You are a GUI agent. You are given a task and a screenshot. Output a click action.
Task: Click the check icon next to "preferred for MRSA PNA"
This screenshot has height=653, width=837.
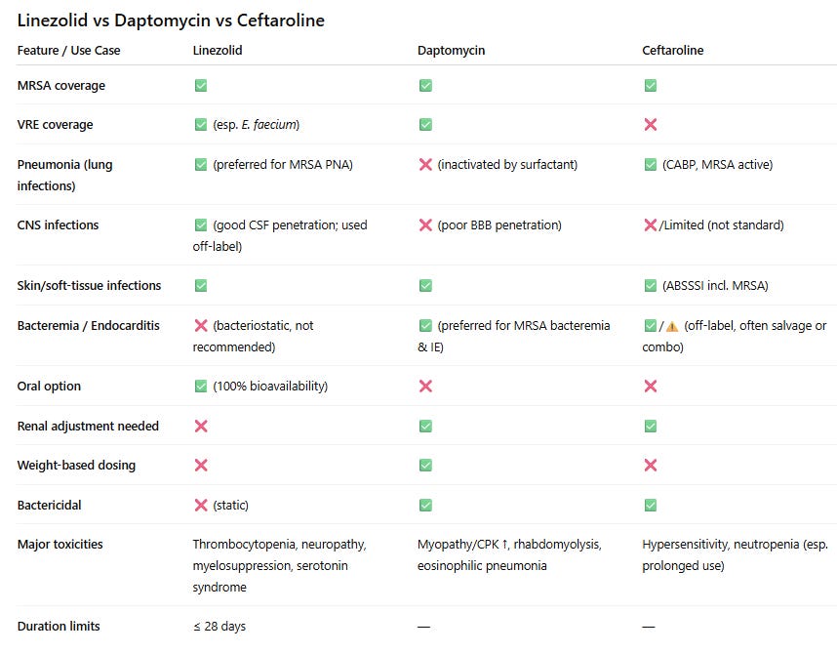coord(201,164)
